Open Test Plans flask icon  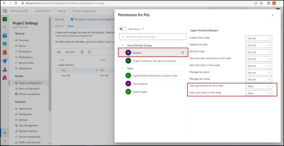click(x=5, y=69)
